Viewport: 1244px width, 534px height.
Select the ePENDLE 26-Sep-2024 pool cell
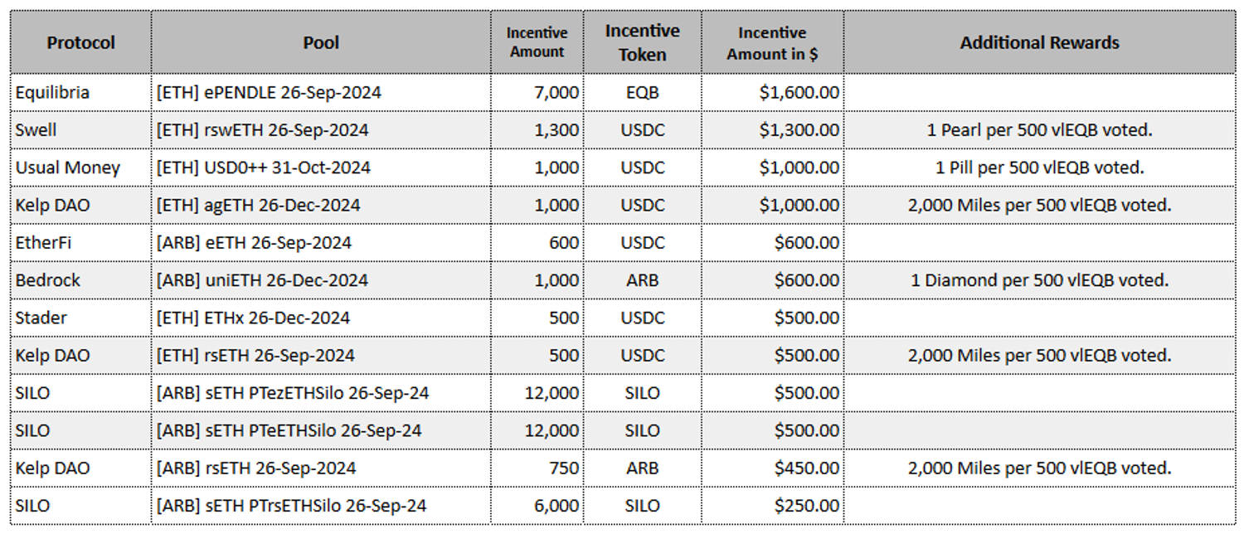click(269, 92)
